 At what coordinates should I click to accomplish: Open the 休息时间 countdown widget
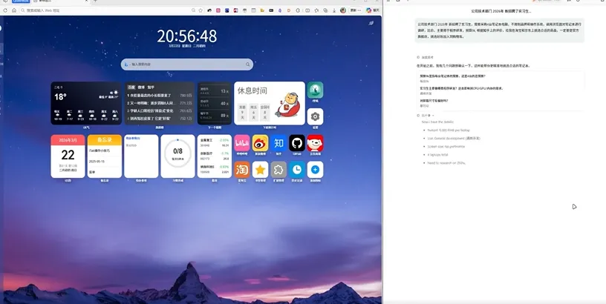coord(270,103)
